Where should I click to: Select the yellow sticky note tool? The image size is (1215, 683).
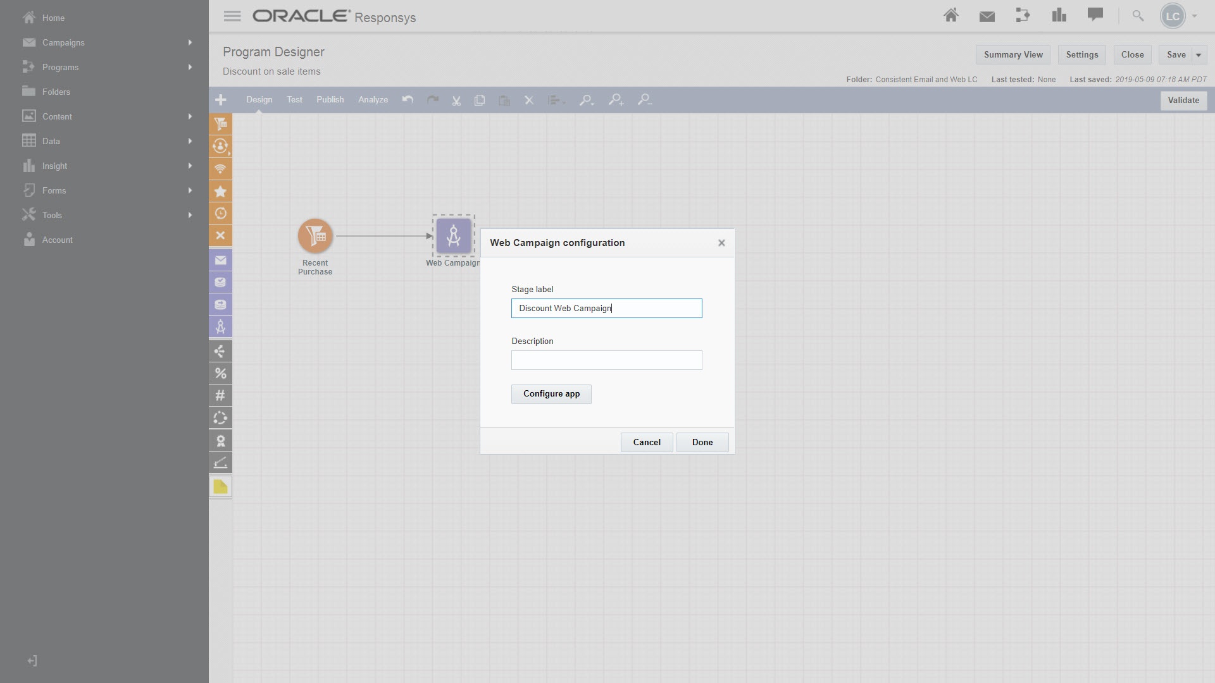point(220,486)
